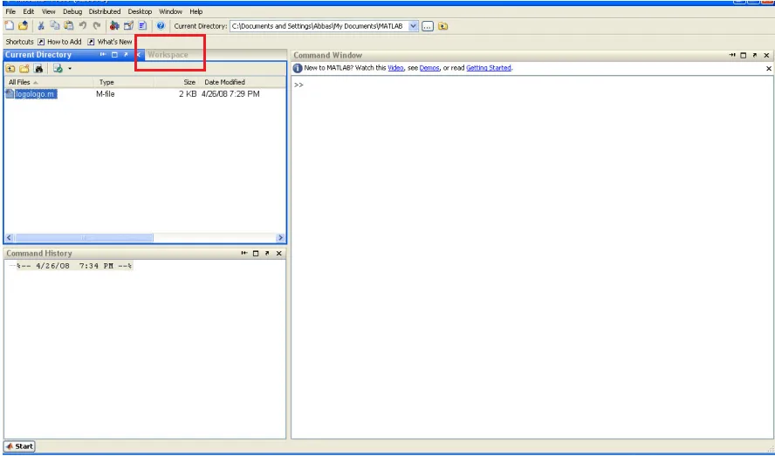Open the Profiler toolbar icon
The width and height of the screenshot is (775, 456).
[x=142, y=25]
